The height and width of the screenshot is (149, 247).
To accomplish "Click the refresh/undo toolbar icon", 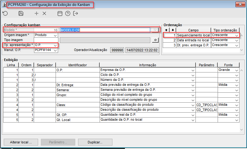I will tap(5, 13).
